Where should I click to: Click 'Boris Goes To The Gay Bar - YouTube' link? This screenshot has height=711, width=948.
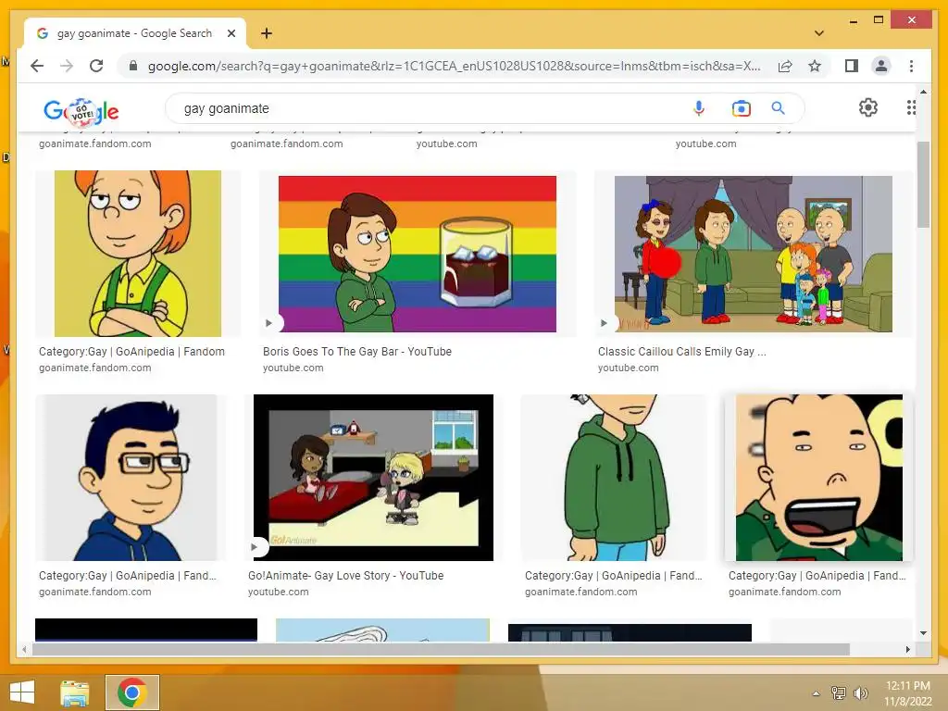[x=357, y=351]
